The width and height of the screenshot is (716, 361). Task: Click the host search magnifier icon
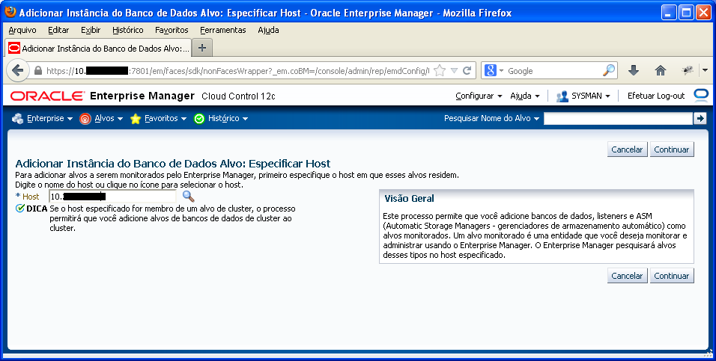point(188,197)
